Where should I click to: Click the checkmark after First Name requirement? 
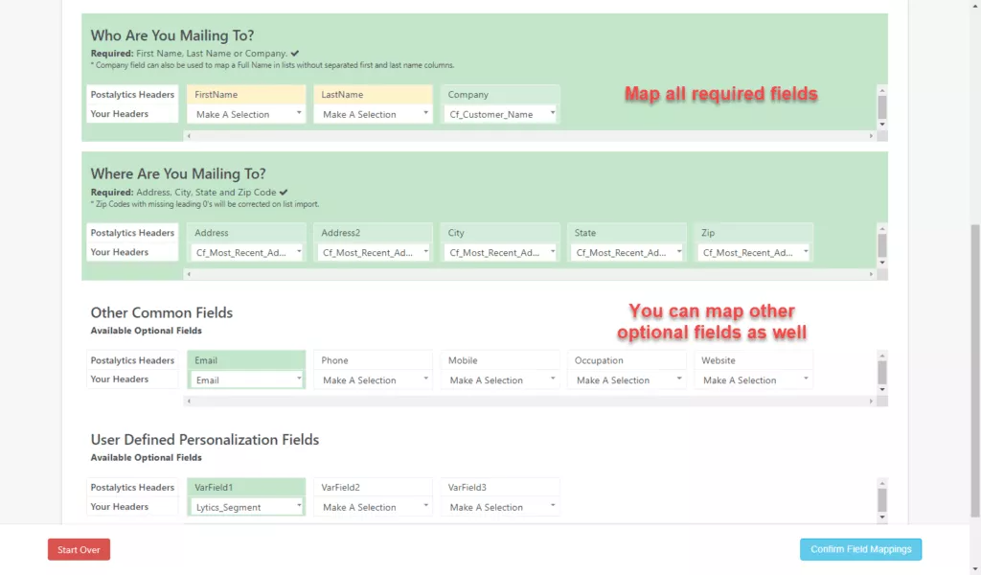coord(295,53)
